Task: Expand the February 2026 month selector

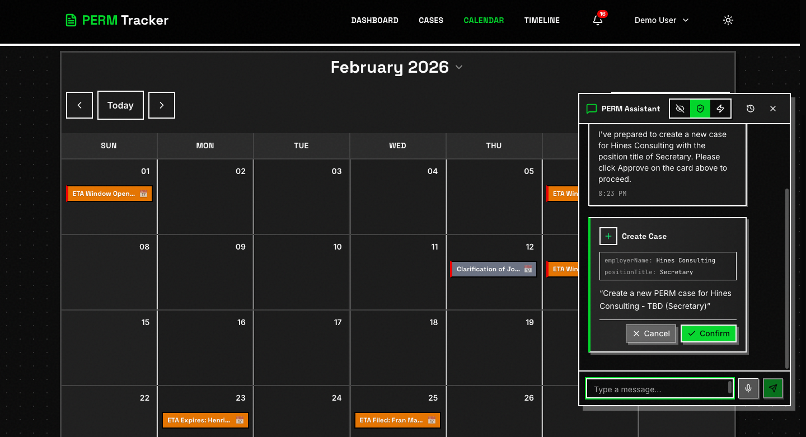Action: pyautogui.click(x=459, y=67)
